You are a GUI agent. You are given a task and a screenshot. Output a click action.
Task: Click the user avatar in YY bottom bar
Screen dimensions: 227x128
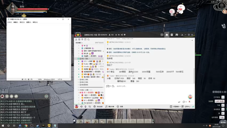[76, 106]
